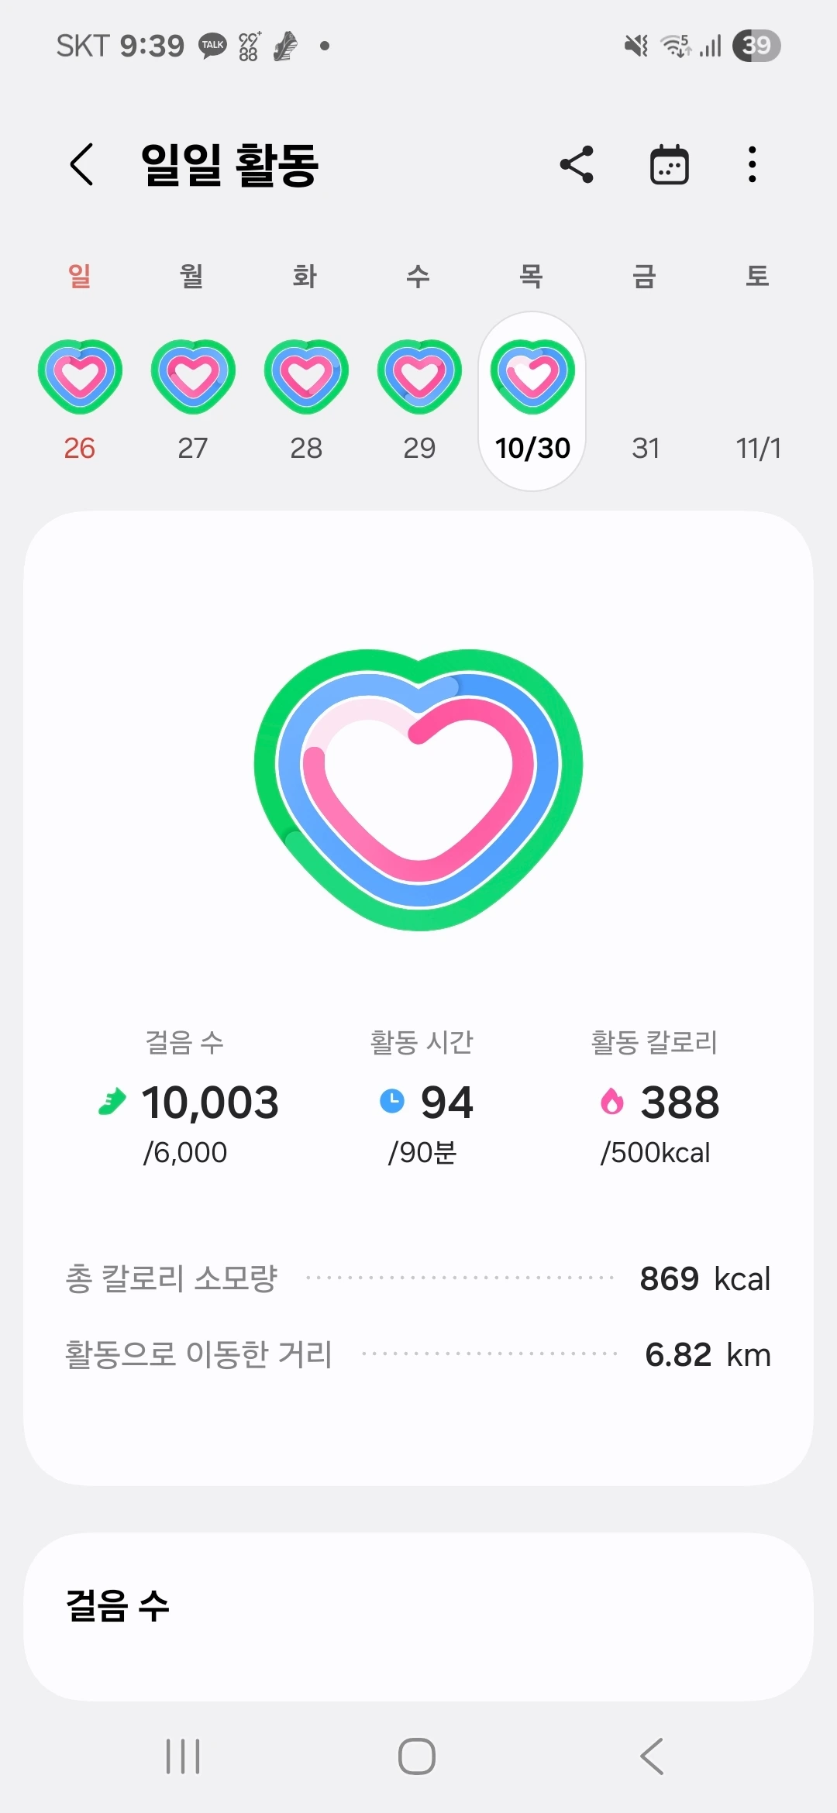The width and height of the screenshot is (837, 1813).
Task: Tap the pink flame calories icon
Action: point(612,1101)
